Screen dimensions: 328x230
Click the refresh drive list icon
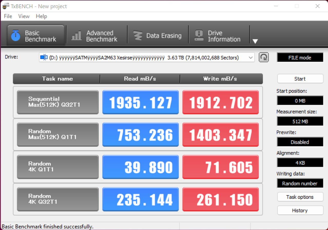click(264, 57)
